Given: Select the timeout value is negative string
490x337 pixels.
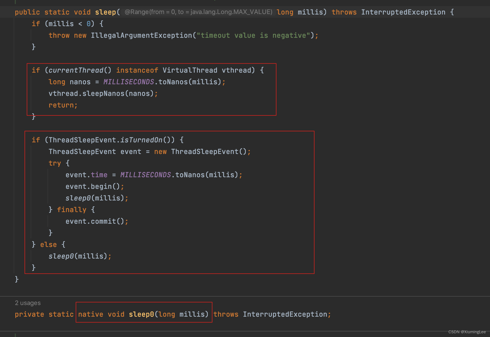Looking at the screenshot, I should (x=254, y=35).
